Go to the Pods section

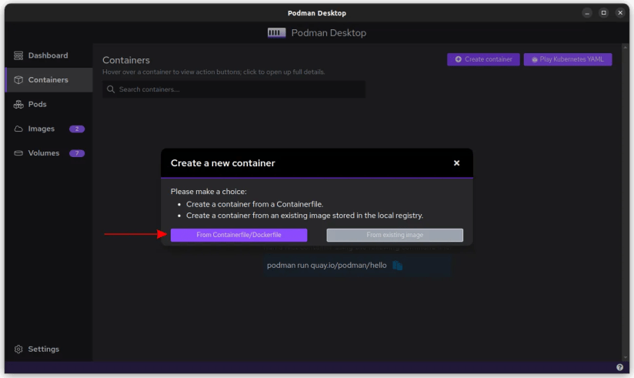pos(48,105)
